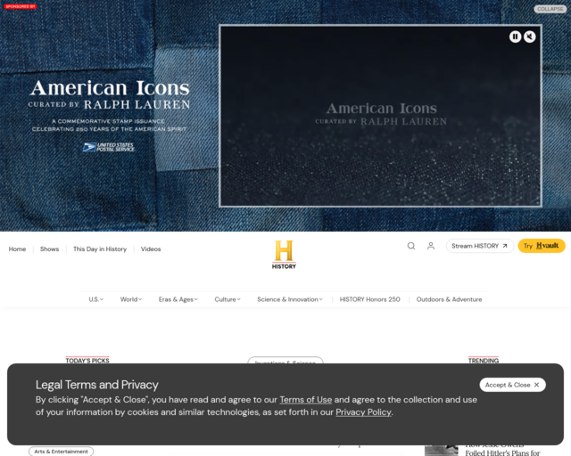This screenshot has height=456, width=571.
Task: Click the Sponsored By label
Action: pyautogui.click(x=20, y=6)
